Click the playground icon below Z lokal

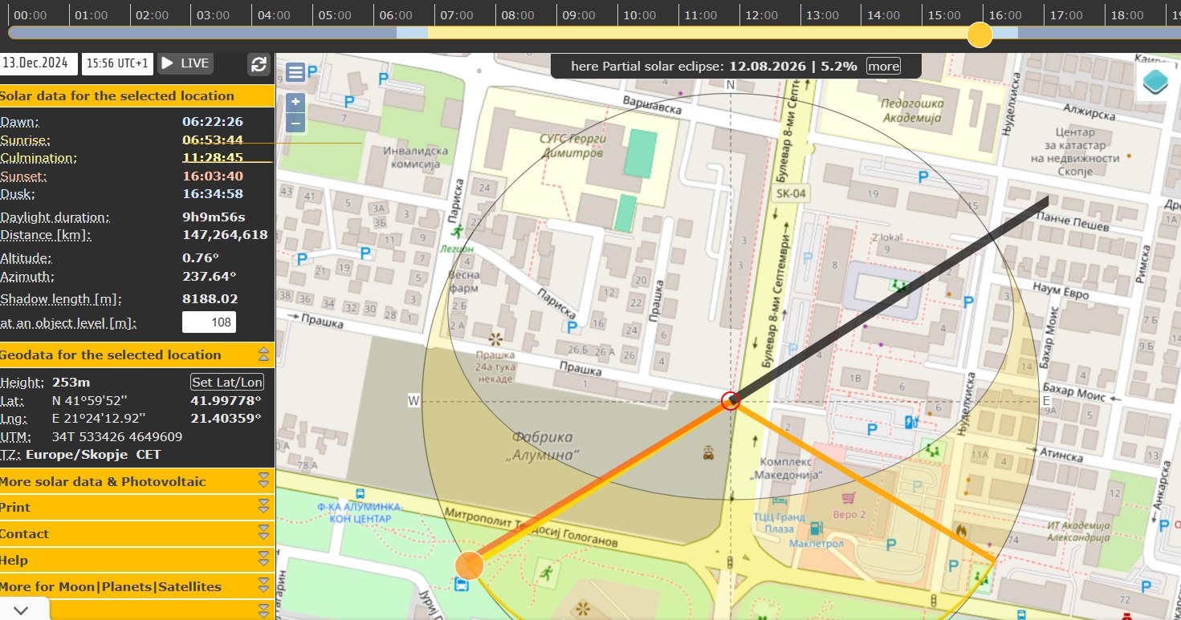click(x=899, y=285)
